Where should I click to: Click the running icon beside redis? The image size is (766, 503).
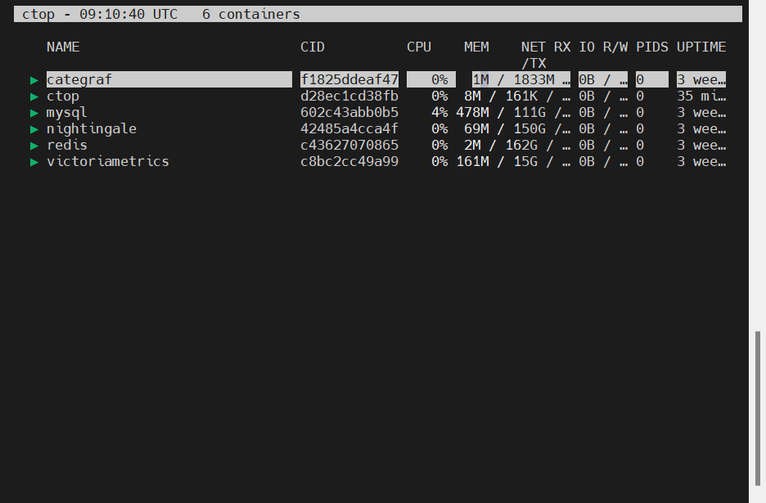click(x=34, y=146)
